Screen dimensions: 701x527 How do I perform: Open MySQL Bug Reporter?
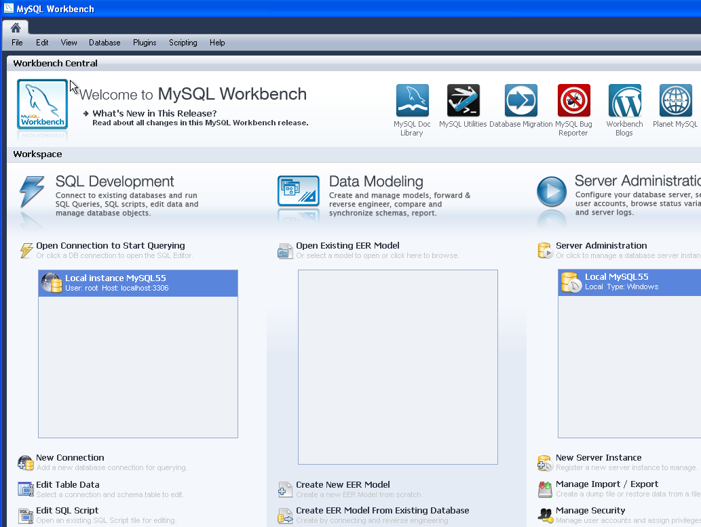coord(573,101)
